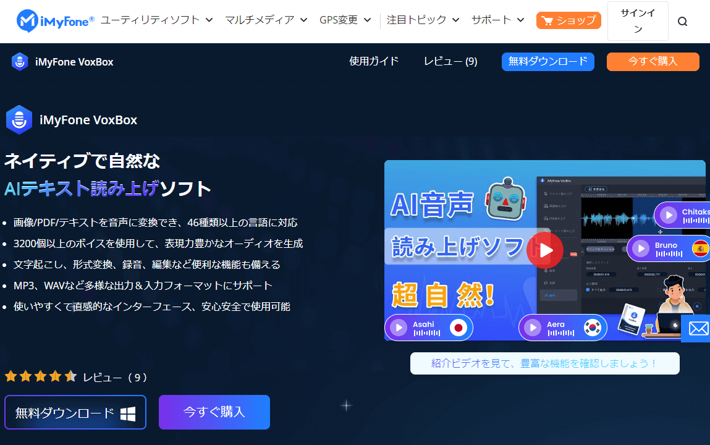The height and width of the screenshot is (445, 710).
Task: Play the Bruno voice sample
Action: tap(641, 248)
